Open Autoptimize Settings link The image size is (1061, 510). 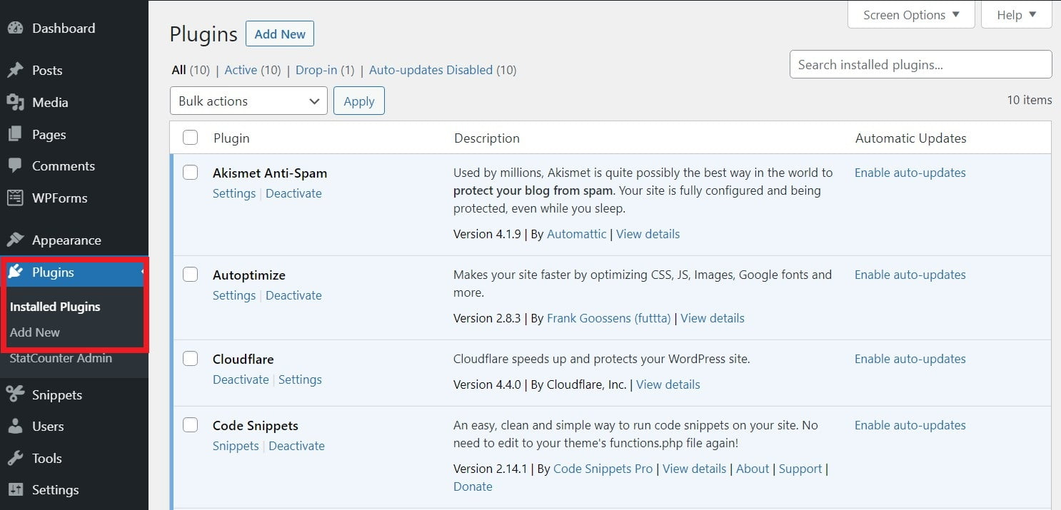tap(234, 295)
